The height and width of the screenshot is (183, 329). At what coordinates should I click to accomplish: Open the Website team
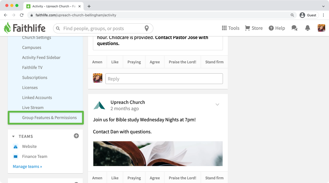pyautogui.click(x=29, y=146)
